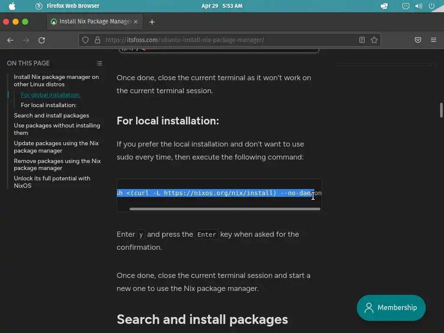Click the paragraph 'Once done, close the current terminal session'

click(213, 282)
